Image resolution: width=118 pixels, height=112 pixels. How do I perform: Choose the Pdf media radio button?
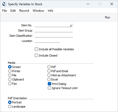coord(49,67)
